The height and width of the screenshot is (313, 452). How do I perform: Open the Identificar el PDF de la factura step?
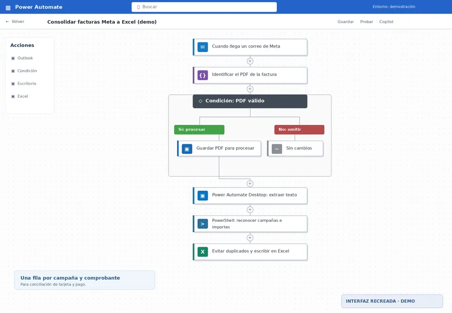click(250, 75)
